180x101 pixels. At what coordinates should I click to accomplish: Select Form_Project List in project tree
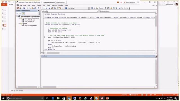point(29,22)
